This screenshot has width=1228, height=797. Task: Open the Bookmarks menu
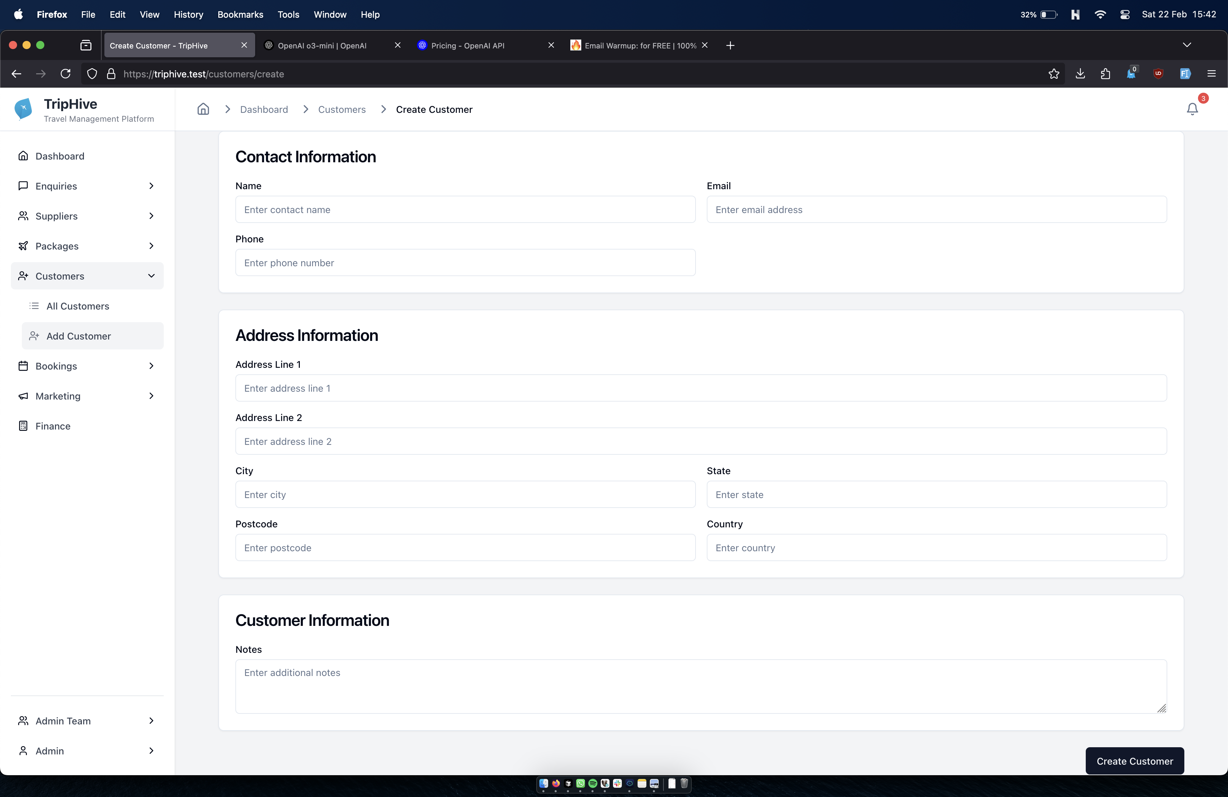tap(240, 14)
